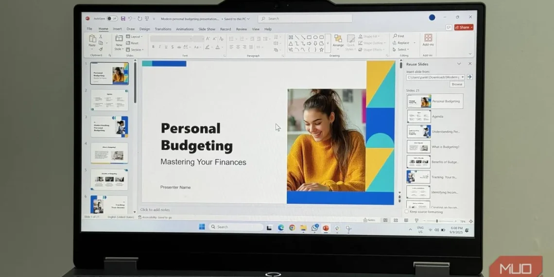Image resolution: width=554 pixels, height=277 pixels.
Task: Open the Section dropdown in Slides group
Action: 135,50
